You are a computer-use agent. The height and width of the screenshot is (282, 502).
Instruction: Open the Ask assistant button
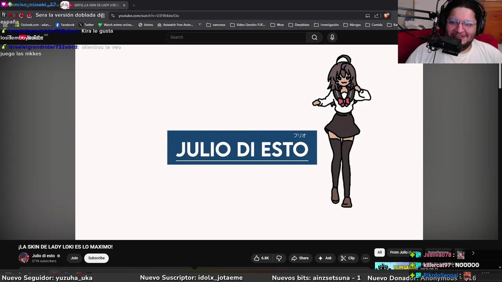click(325, 258)
